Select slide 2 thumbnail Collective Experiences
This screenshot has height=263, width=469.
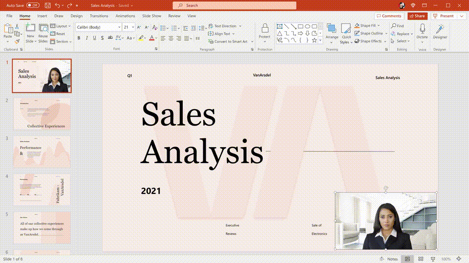[x=42, y=113]
